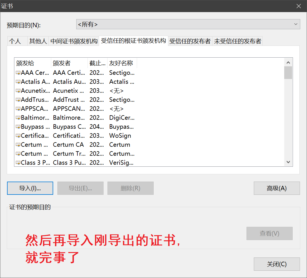Viewport: 307px width, 278px height.
Task: Click the Buypass certificate row icon
Action: (18, 127)
